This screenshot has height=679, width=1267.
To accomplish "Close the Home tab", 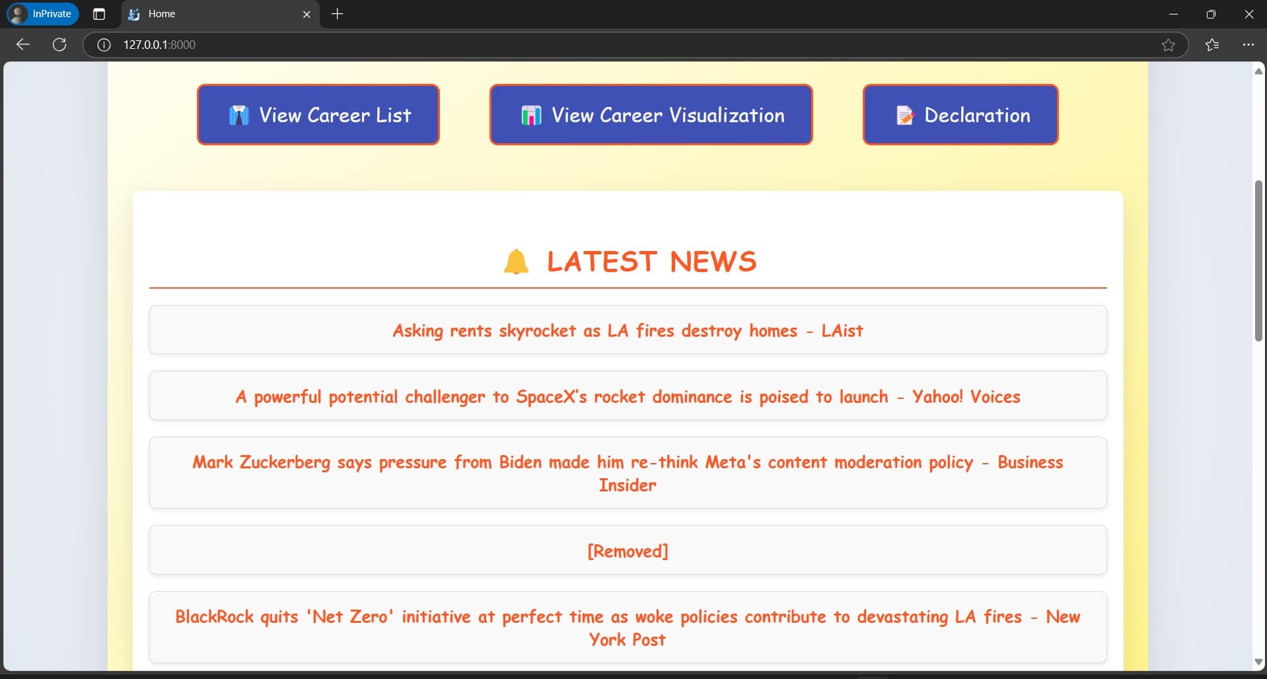I will pyautogui.click(x=307, y=14).
